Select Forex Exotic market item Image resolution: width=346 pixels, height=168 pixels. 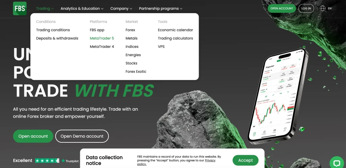coord(136,72)
